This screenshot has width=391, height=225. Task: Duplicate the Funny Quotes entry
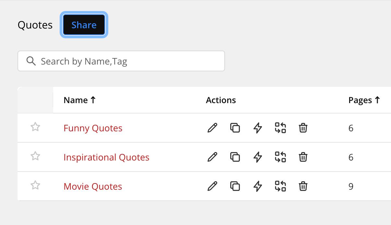235,128
